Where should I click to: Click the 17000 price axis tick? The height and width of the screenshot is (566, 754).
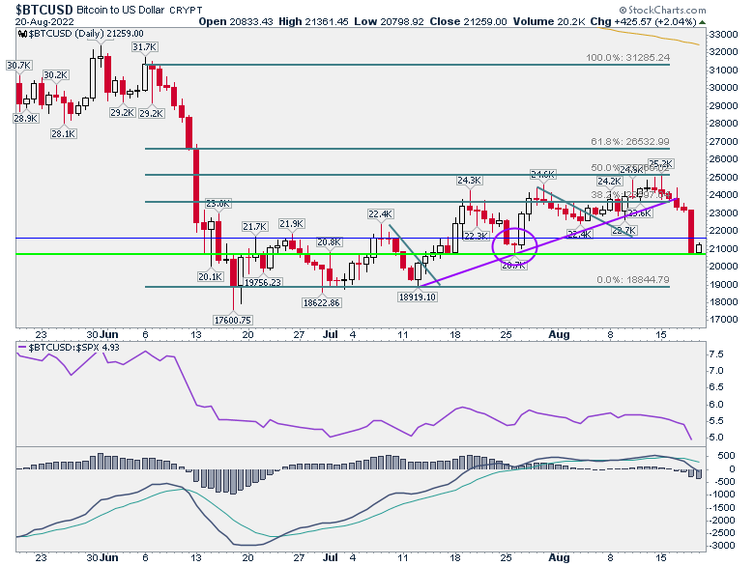click(723, 320)
